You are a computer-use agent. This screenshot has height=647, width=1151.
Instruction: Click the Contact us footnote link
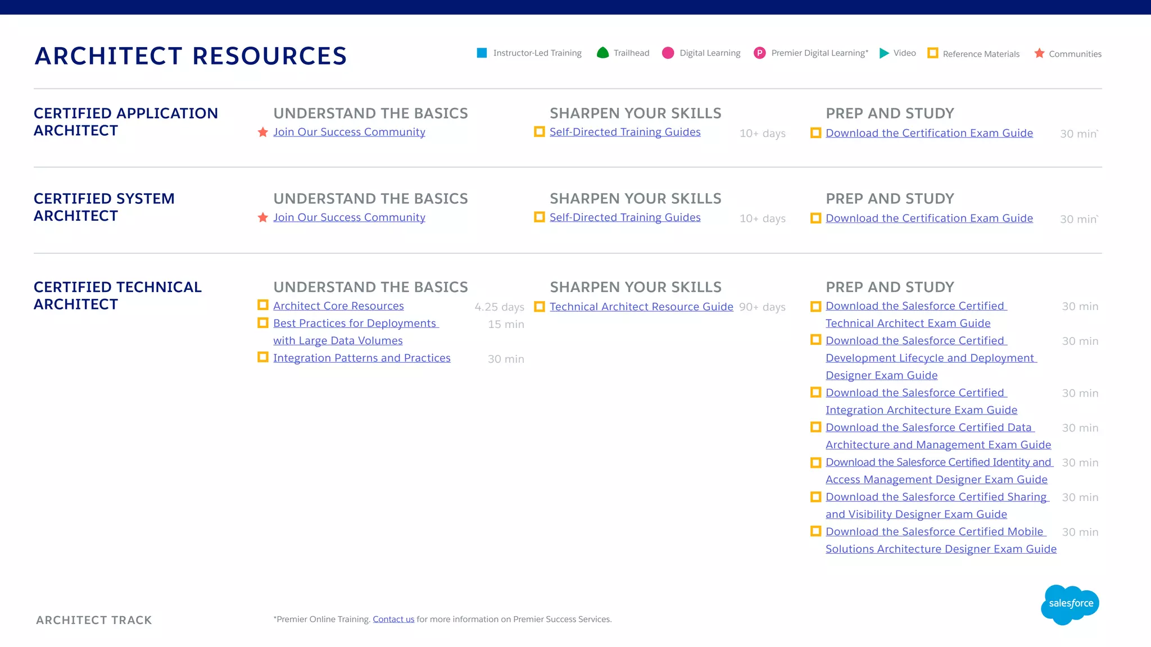(x=393, y=619)
